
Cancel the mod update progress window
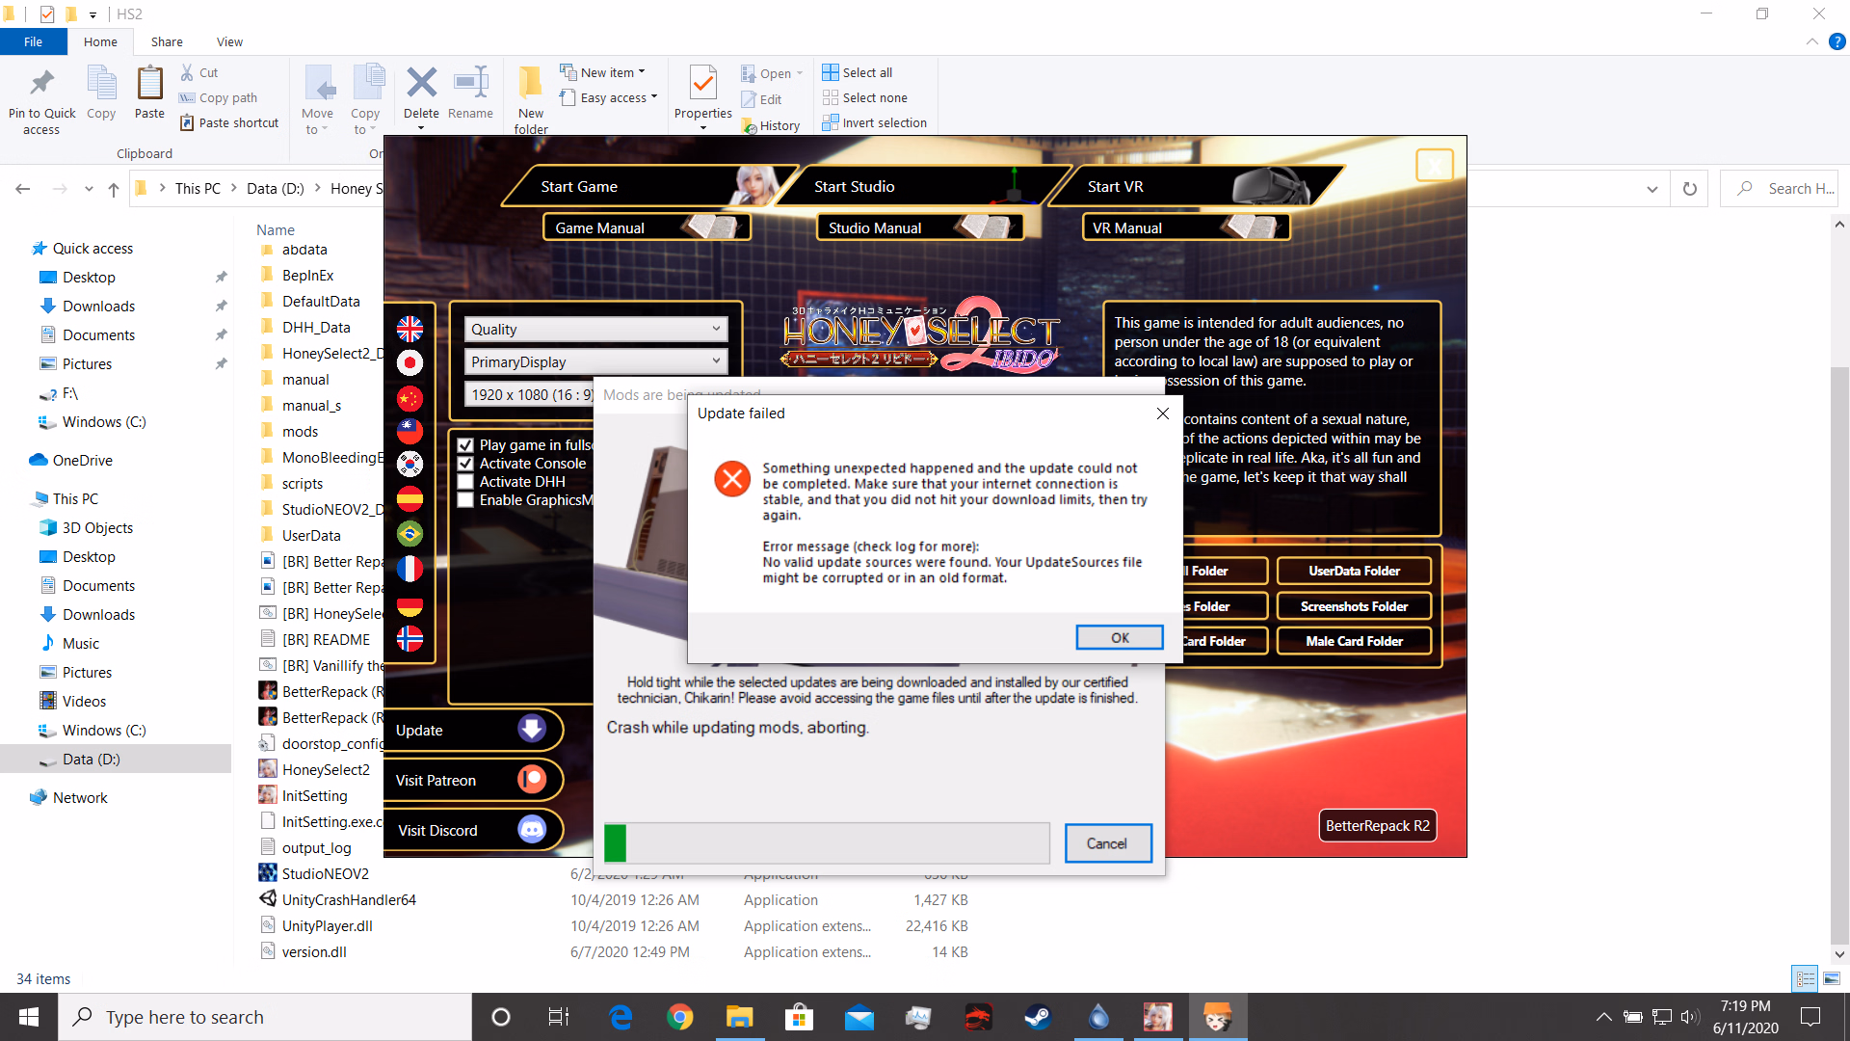(x=1107, y=843)
